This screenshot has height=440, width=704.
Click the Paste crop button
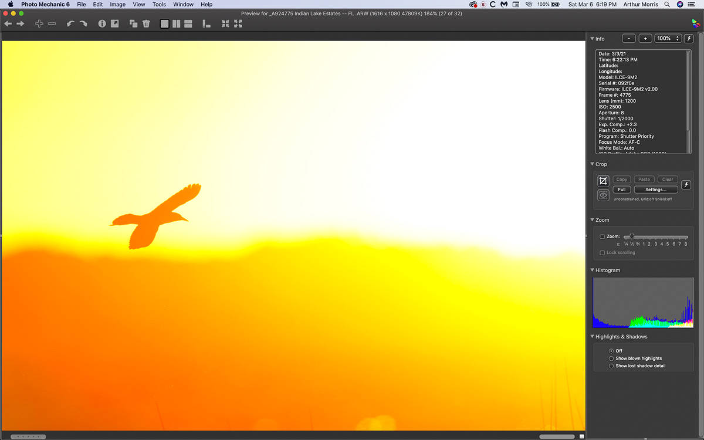coord(644,180)
